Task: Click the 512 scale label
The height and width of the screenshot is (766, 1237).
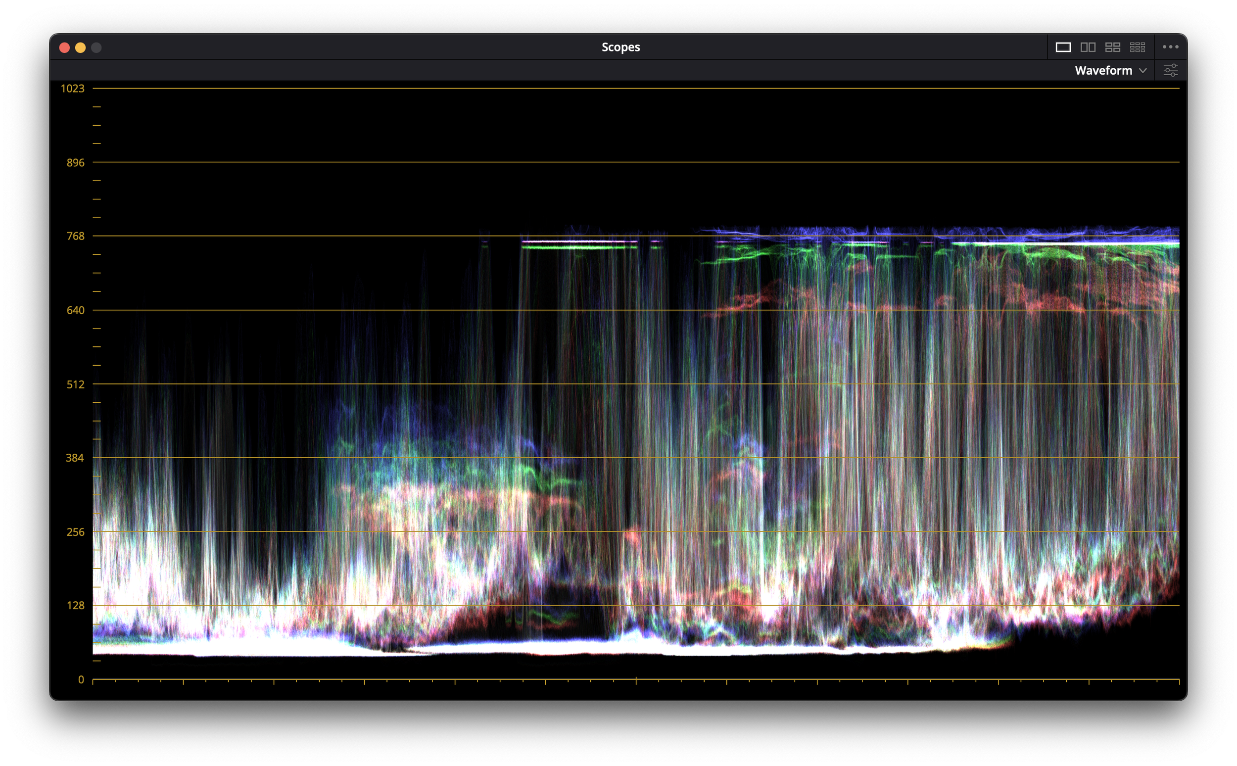Action: tap(76, 384)
